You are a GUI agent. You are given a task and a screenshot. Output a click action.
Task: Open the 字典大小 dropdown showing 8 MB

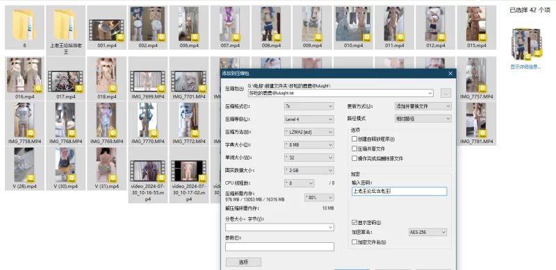click(309, 144)
